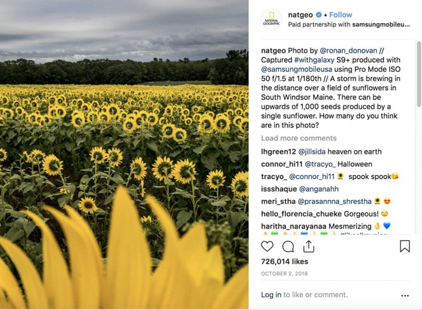Follow the natgeo account

coord(340,14)
